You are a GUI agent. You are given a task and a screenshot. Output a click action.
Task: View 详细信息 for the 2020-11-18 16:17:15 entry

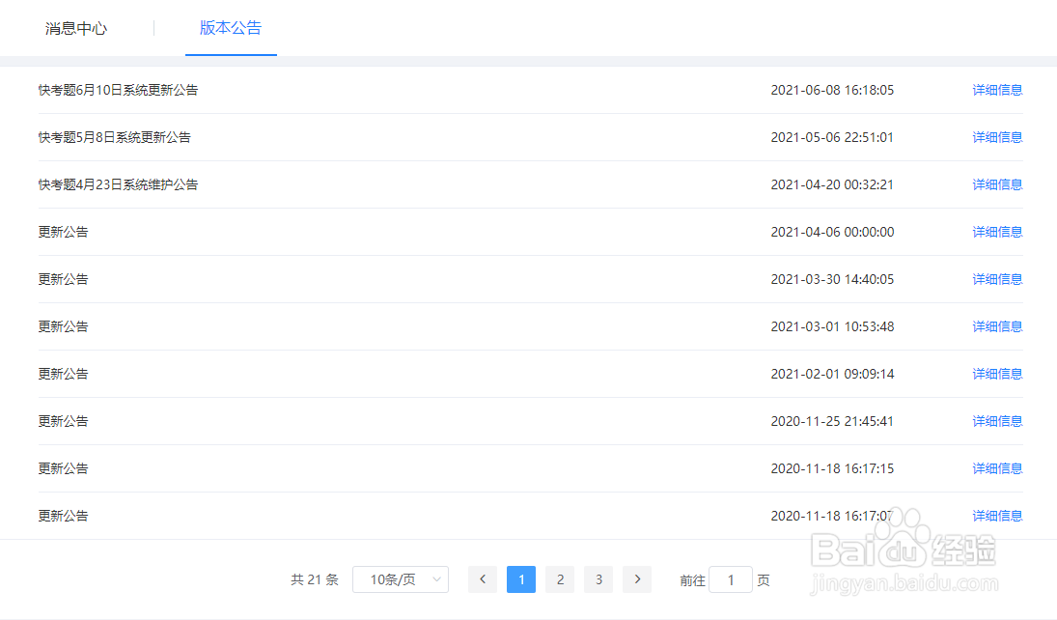pyautogui.click(x=997, y=468)
